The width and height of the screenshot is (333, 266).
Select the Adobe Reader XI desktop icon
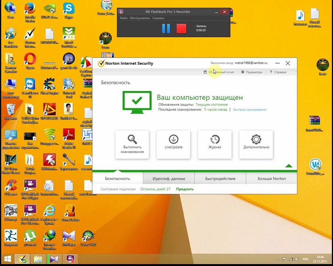click(69, 139)
